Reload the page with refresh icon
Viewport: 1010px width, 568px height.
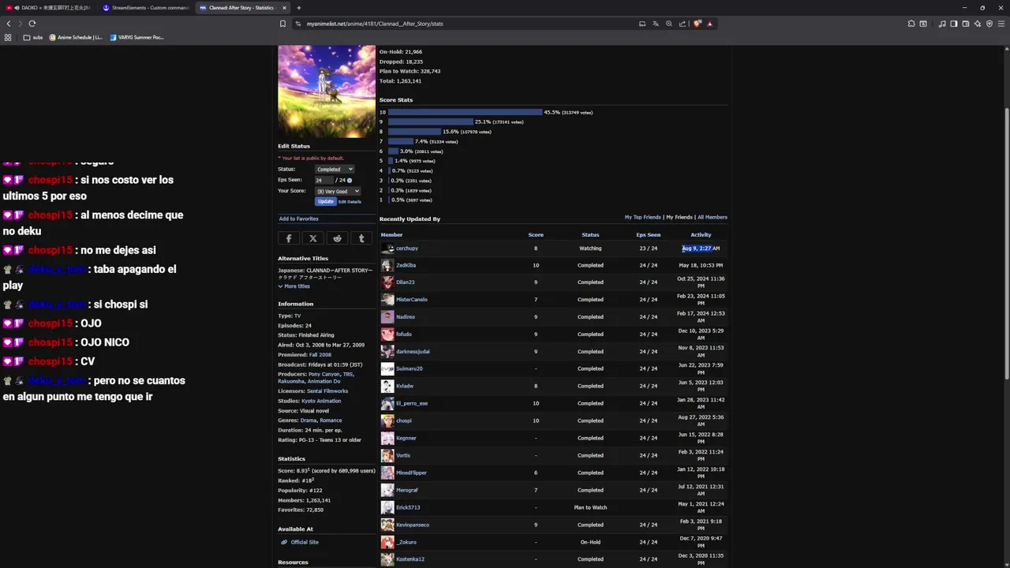coord(32,24)
